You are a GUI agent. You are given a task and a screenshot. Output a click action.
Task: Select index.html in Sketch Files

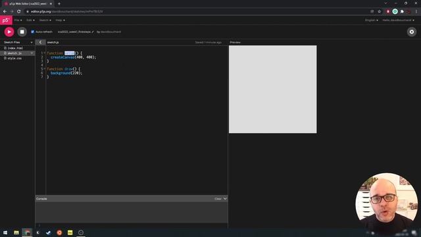tap(15, 48)
